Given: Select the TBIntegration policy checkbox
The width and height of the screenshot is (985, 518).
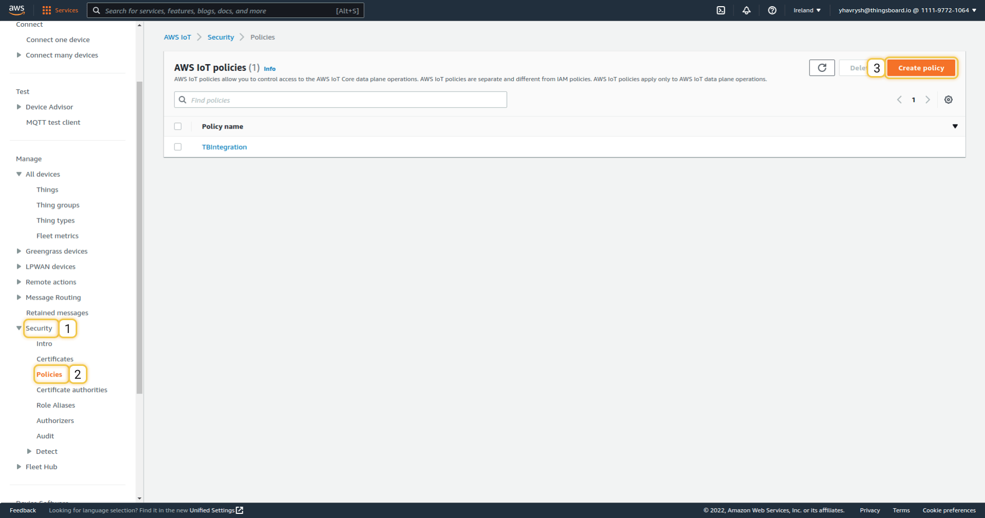Looking at the screenshot, I should (178, 147).
